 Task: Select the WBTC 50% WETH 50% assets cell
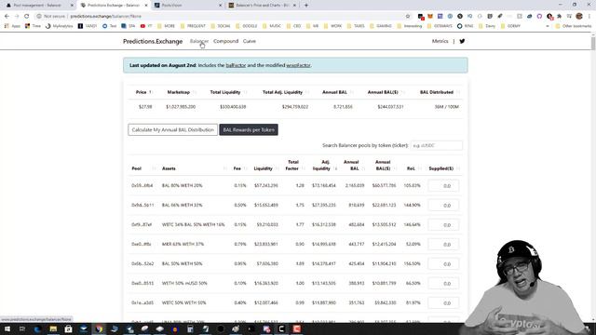(x=184, y=303)
